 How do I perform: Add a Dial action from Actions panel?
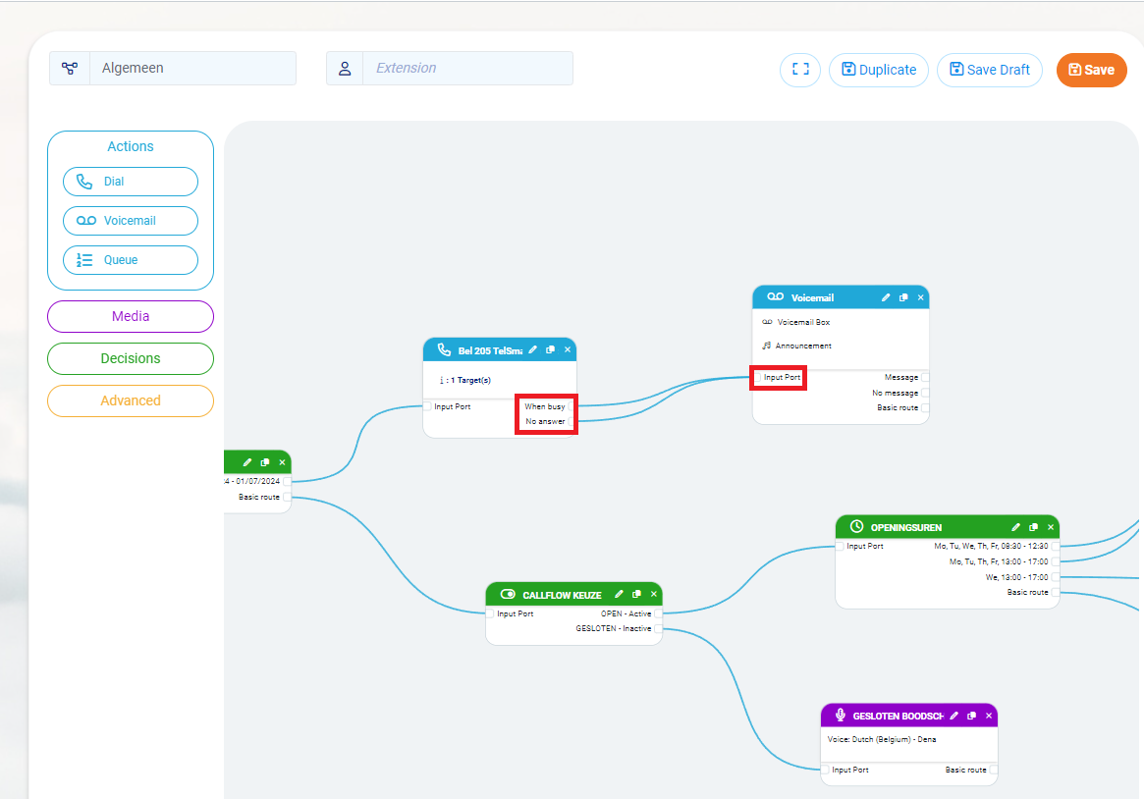point(131,182)
